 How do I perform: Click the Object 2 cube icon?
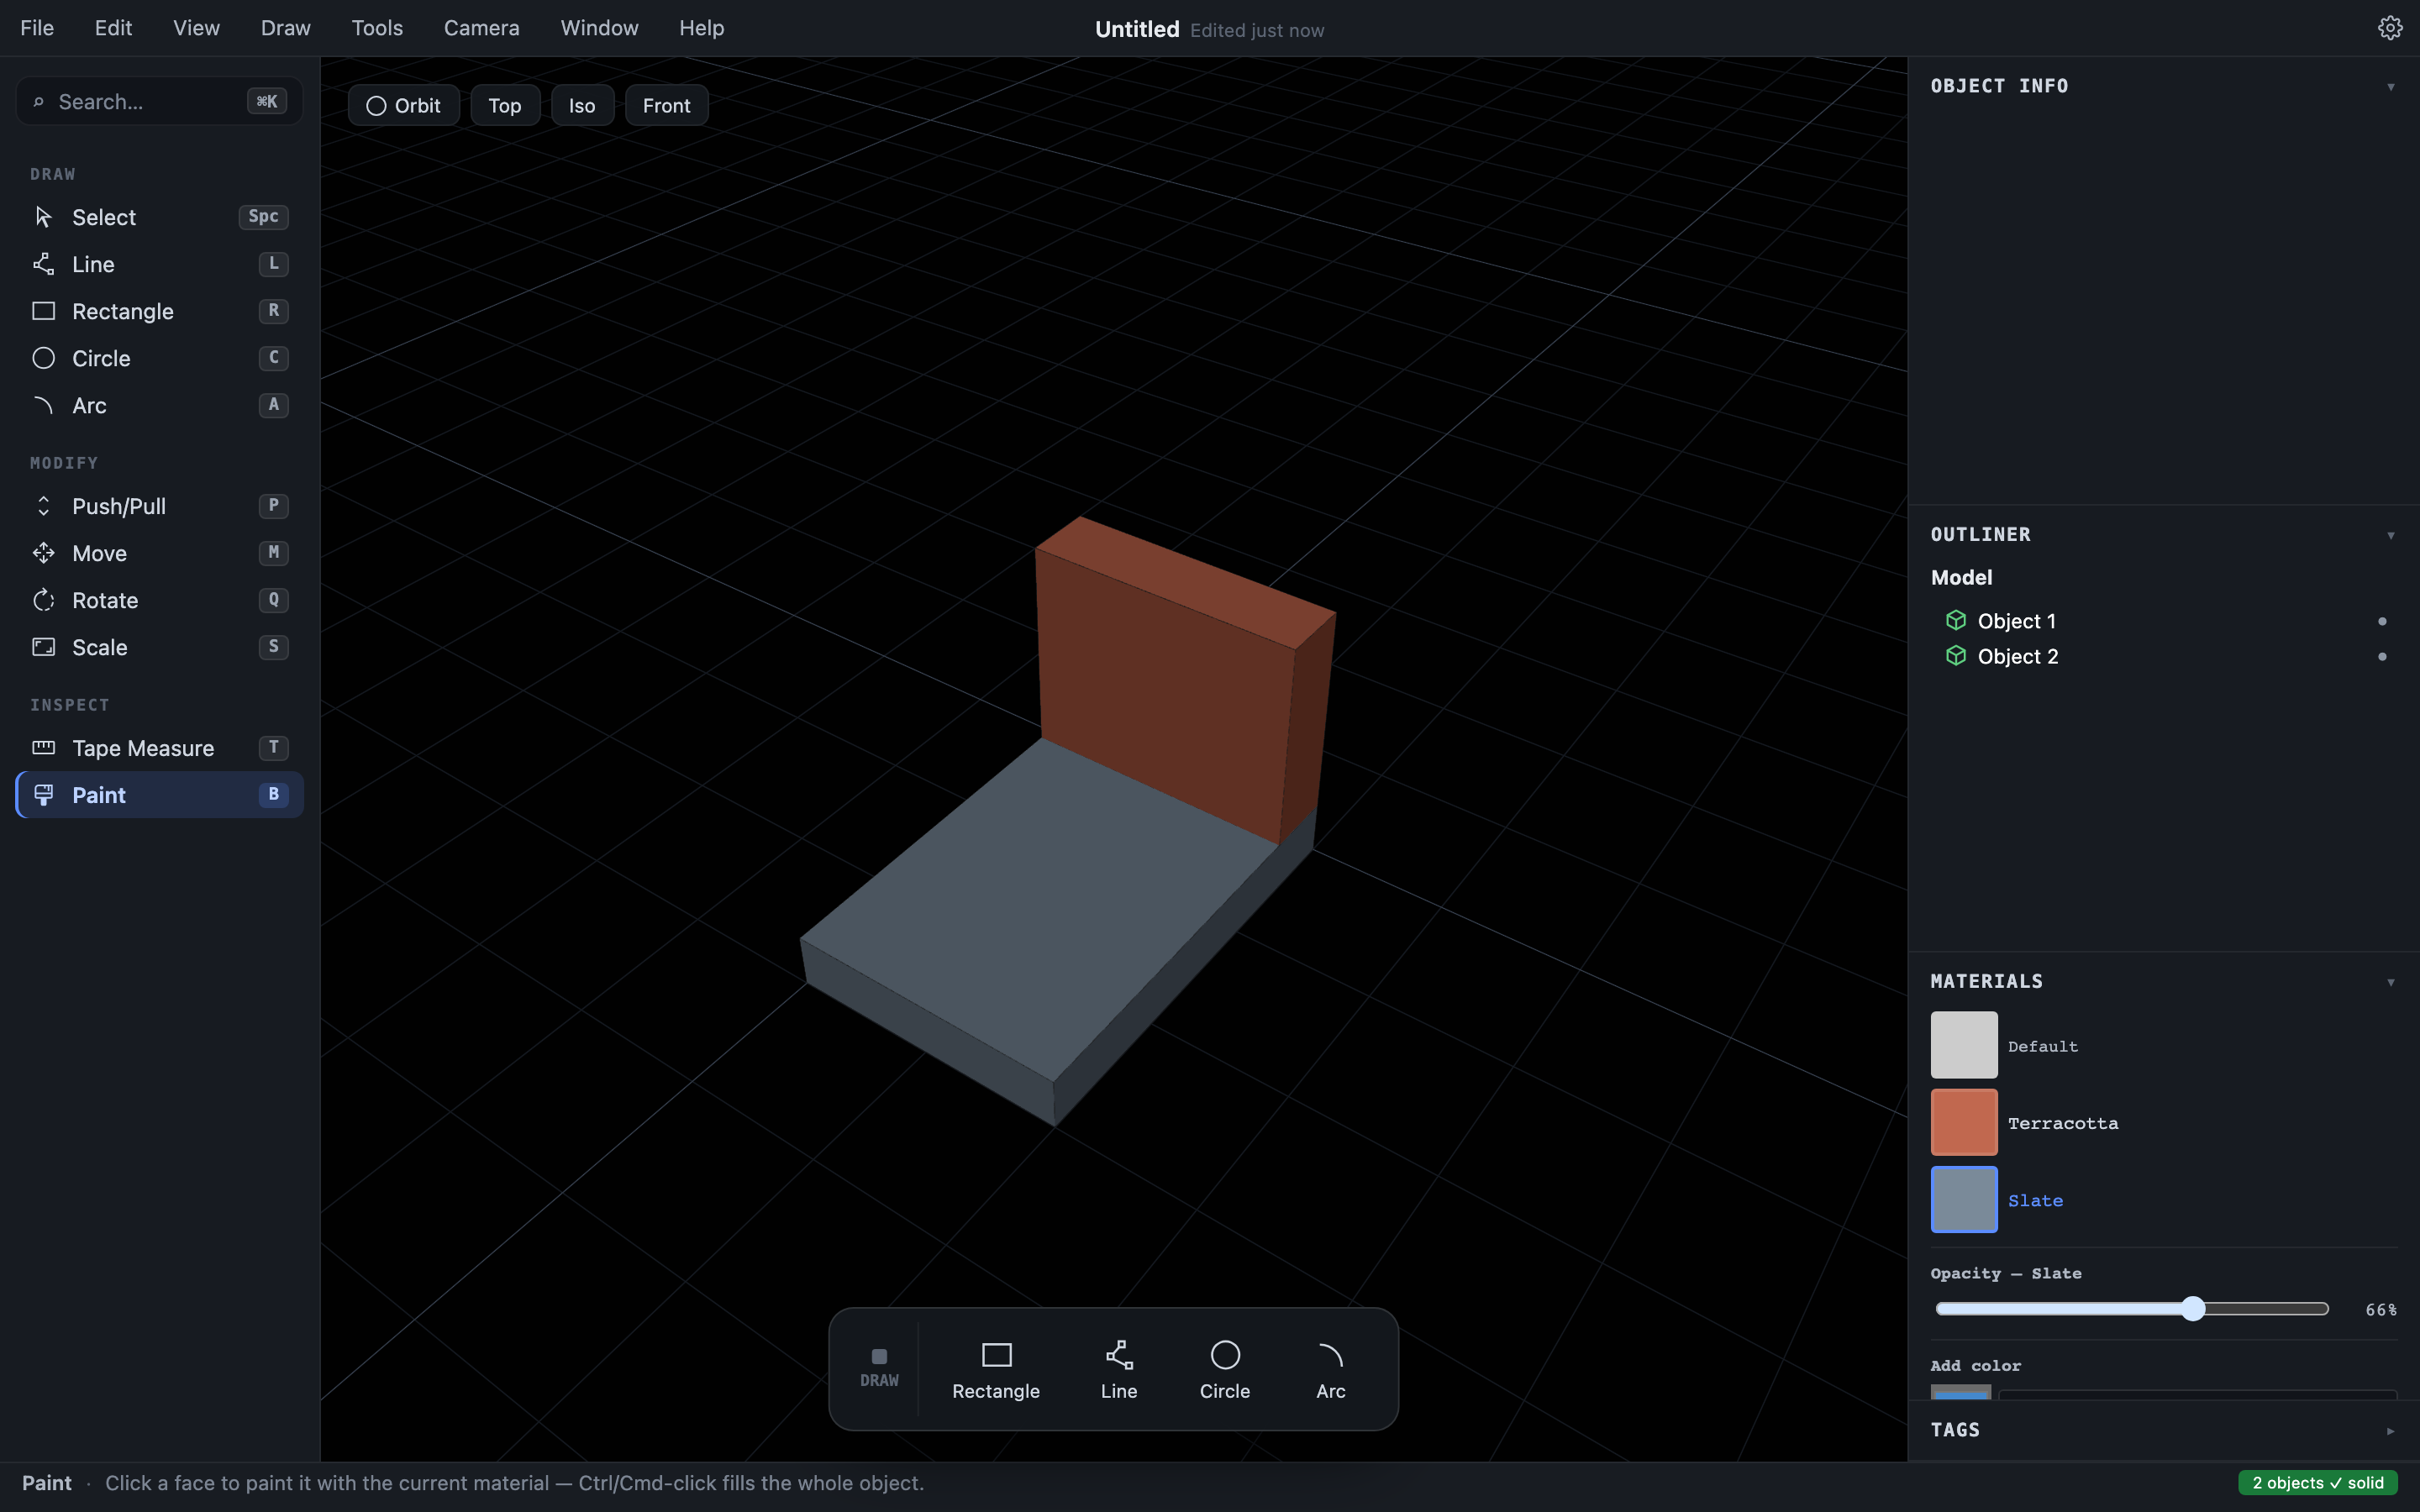click(x=1956, y=656)
